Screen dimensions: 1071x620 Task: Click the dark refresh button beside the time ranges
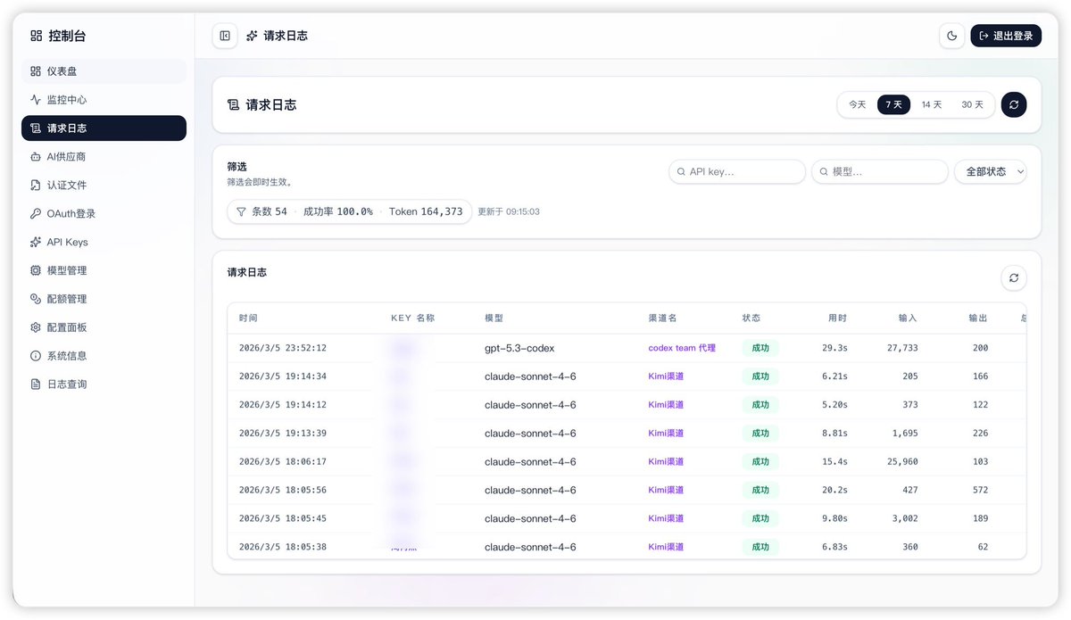coord(1014,104)
